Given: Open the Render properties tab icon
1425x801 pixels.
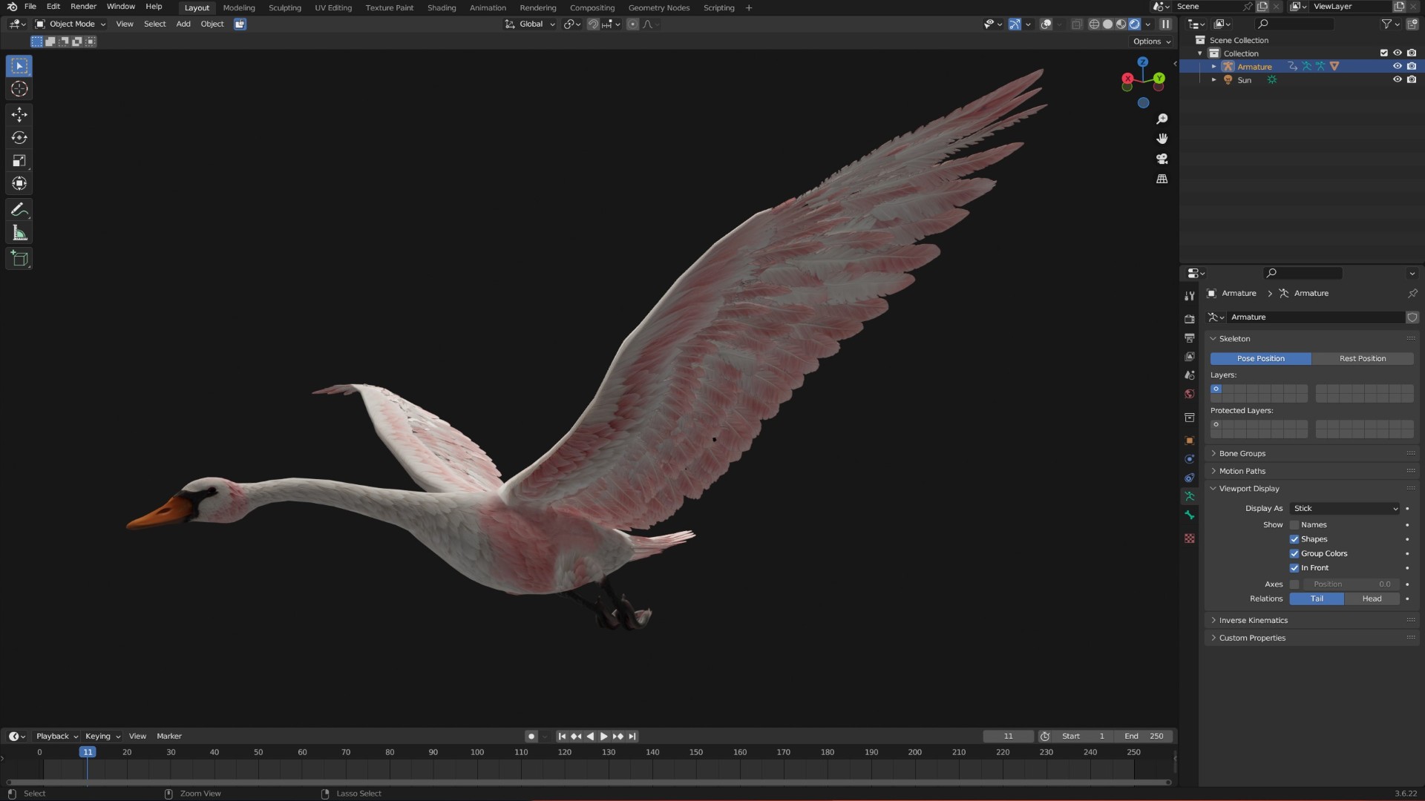Looking at the screenshot, I should point(1190,319).
